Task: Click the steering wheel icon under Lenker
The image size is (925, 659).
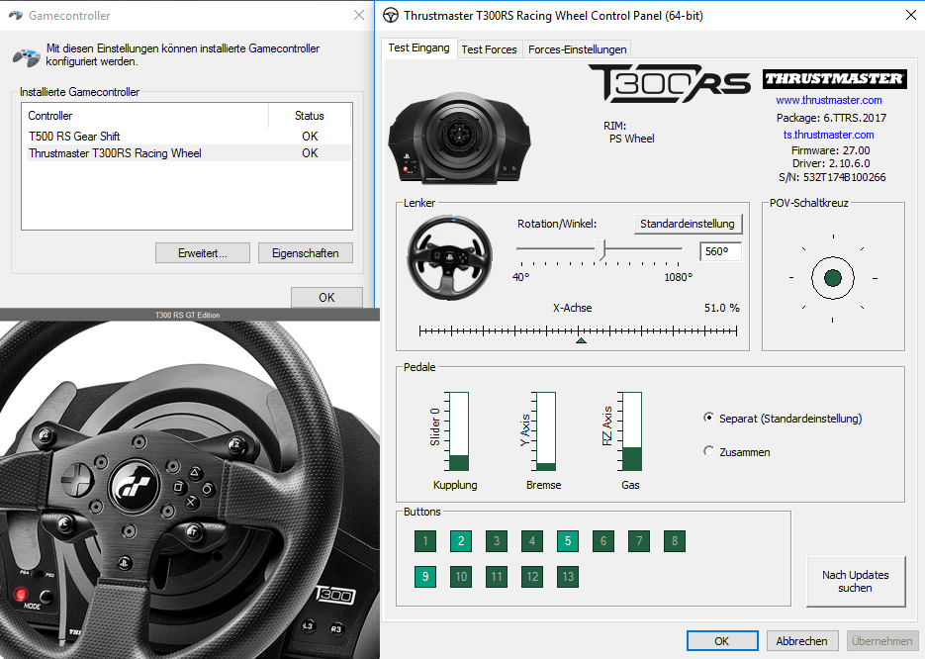Action: [x=451, y=256]
